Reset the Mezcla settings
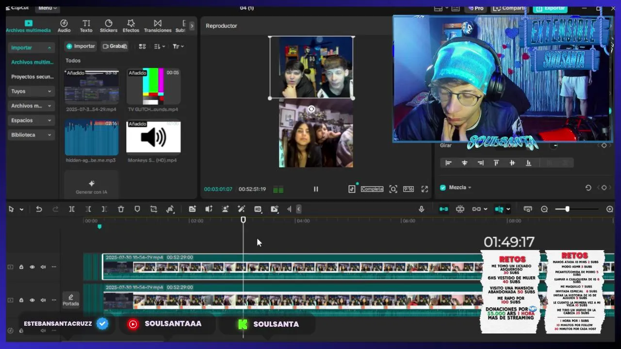Image resolution: width=621 pixels, height=349 pixels. 588,188
